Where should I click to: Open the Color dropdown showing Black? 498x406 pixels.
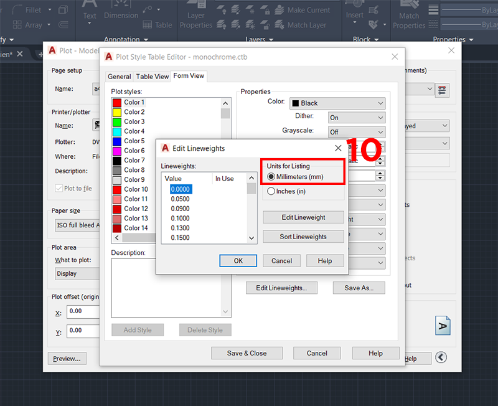tap(337, 103)
